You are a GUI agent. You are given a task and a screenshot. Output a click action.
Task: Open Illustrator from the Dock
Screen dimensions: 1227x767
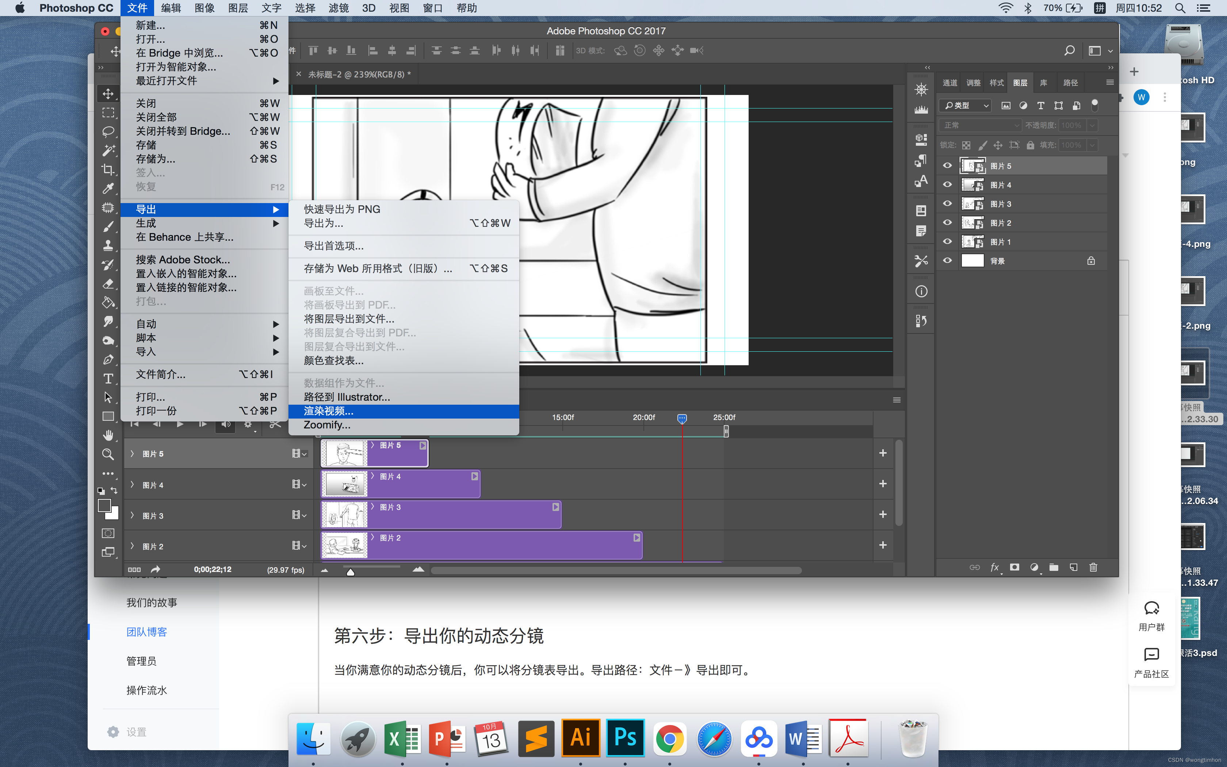click(x=581, y=738)
